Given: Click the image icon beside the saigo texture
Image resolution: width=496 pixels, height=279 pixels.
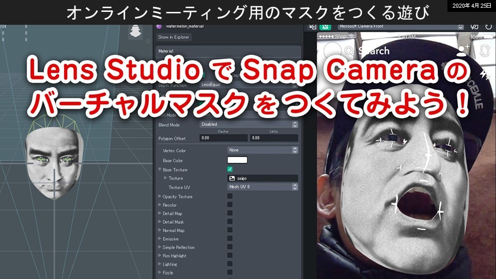Looking at the screenshot, I should coord(232,178).
